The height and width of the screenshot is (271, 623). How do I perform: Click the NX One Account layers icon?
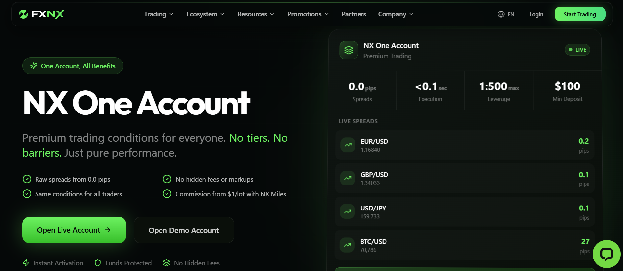tap(349, 50)
